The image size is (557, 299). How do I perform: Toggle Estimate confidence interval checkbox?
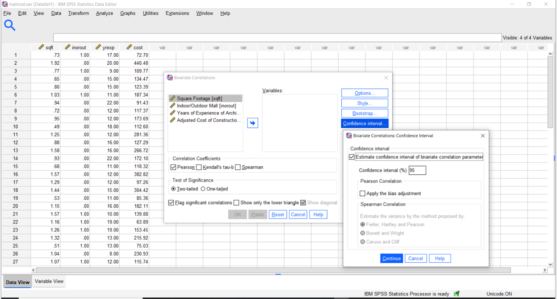click(x=352, y=157)
